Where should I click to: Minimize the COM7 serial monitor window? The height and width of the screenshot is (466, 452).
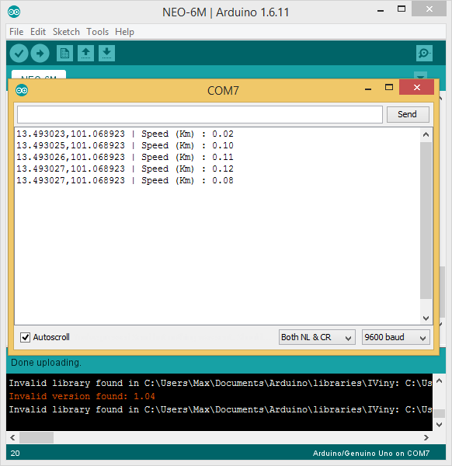click(x=368, y=89)
